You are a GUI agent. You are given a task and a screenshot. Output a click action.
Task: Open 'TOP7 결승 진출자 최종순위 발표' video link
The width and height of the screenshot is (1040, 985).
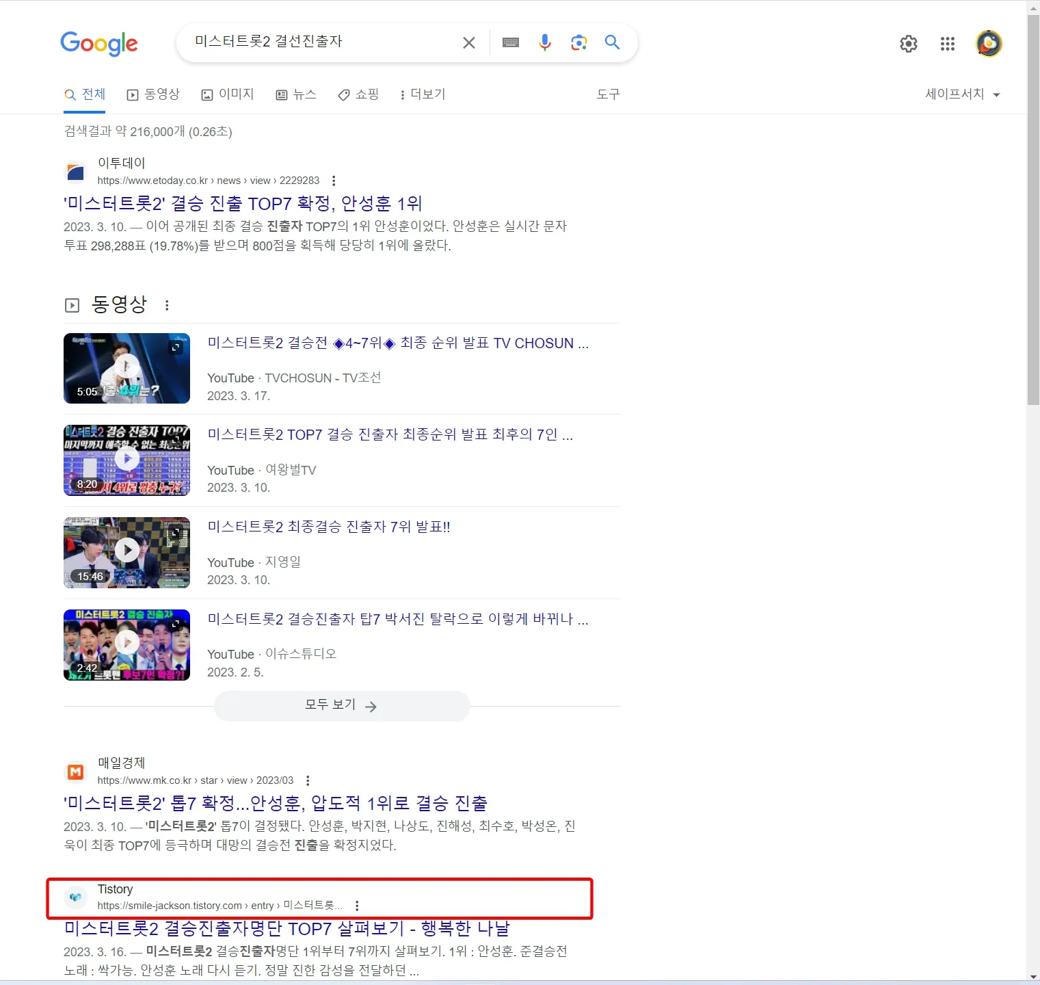(x=390, y=435)
